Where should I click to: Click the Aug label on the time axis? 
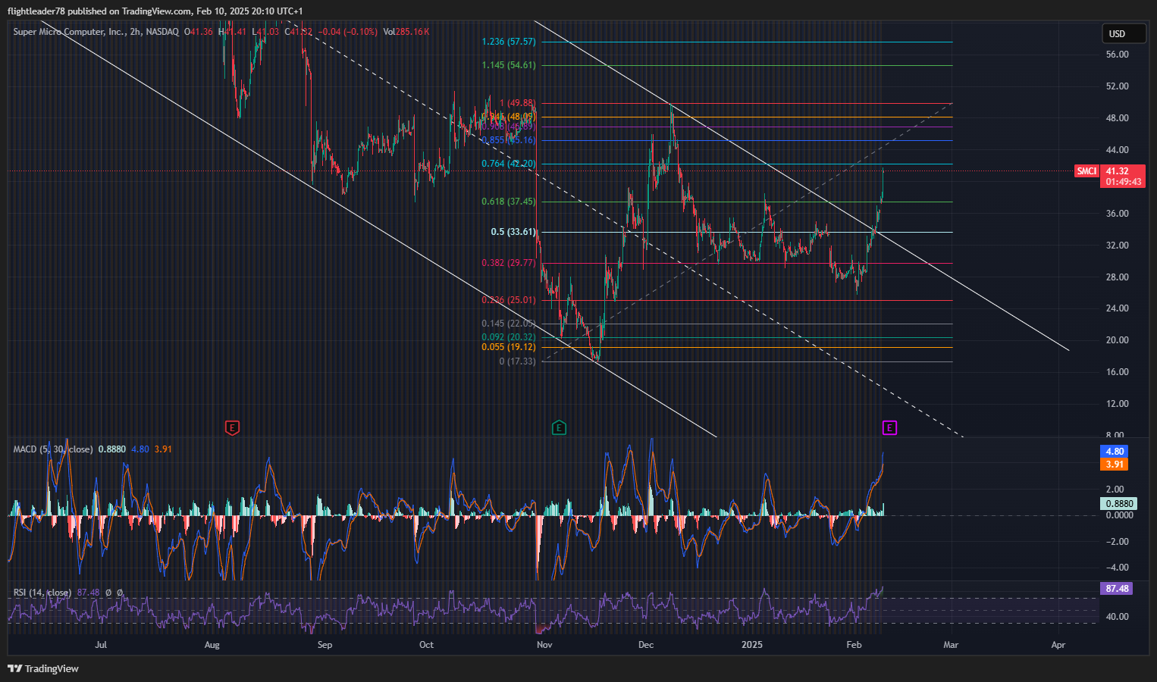(212, 646)
